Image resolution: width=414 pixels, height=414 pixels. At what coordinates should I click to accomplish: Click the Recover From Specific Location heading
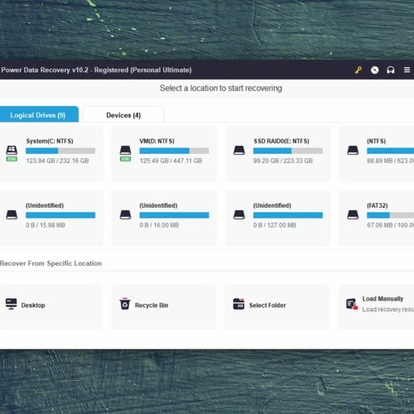click(51, 263)
